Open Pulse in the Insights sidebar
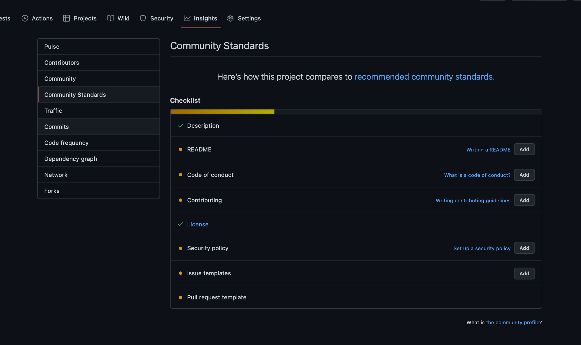The height and width of the screenshot is (345, 581). click(x=99, y=46)
